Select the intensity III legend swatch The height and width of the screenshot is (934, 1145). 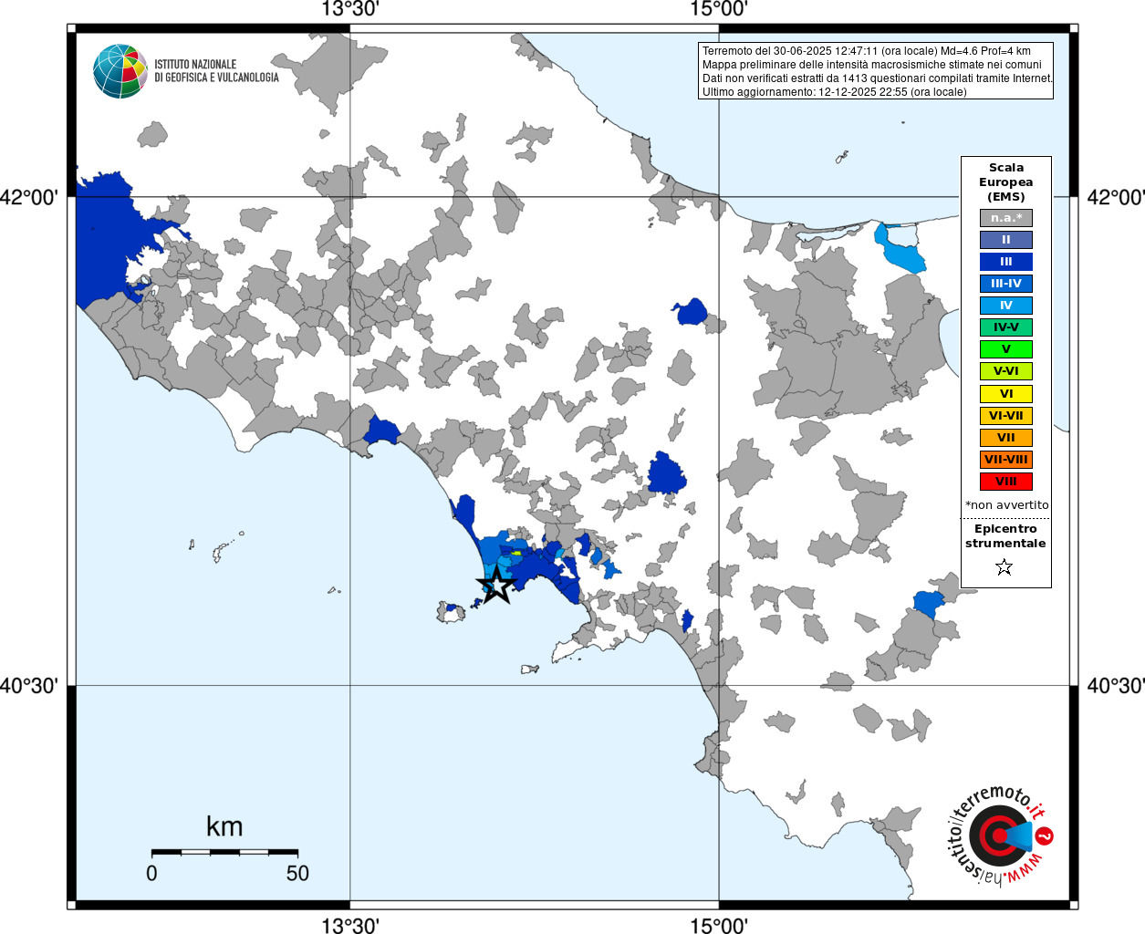tap(1005, 262)
